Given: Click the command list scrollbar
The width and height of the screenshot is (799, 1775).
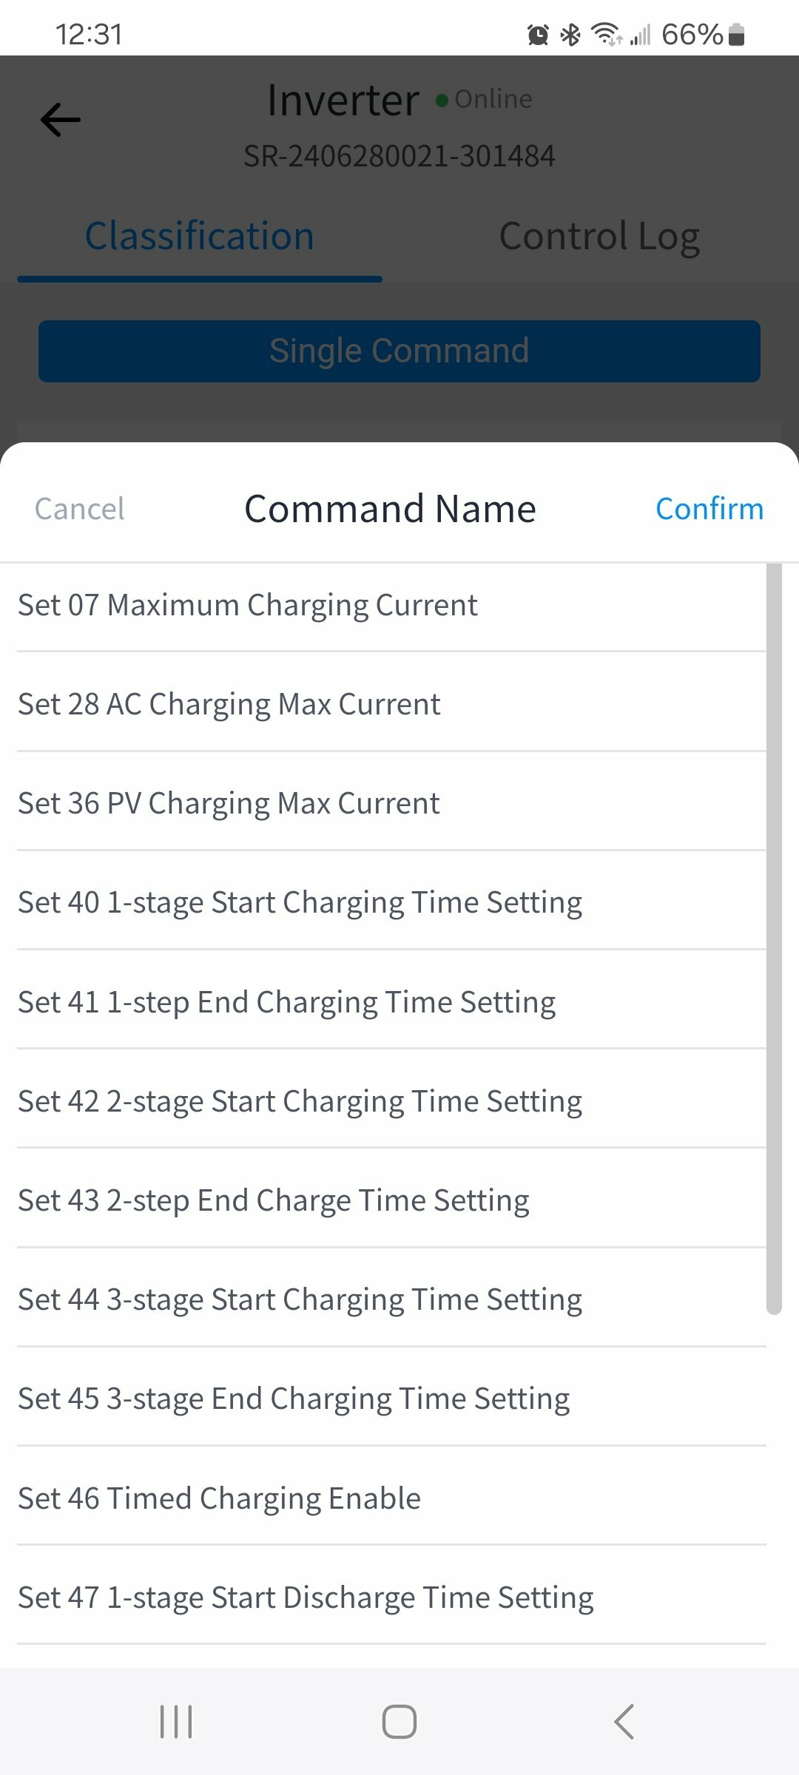Looking at the screenshot, I should coord(774,939).
